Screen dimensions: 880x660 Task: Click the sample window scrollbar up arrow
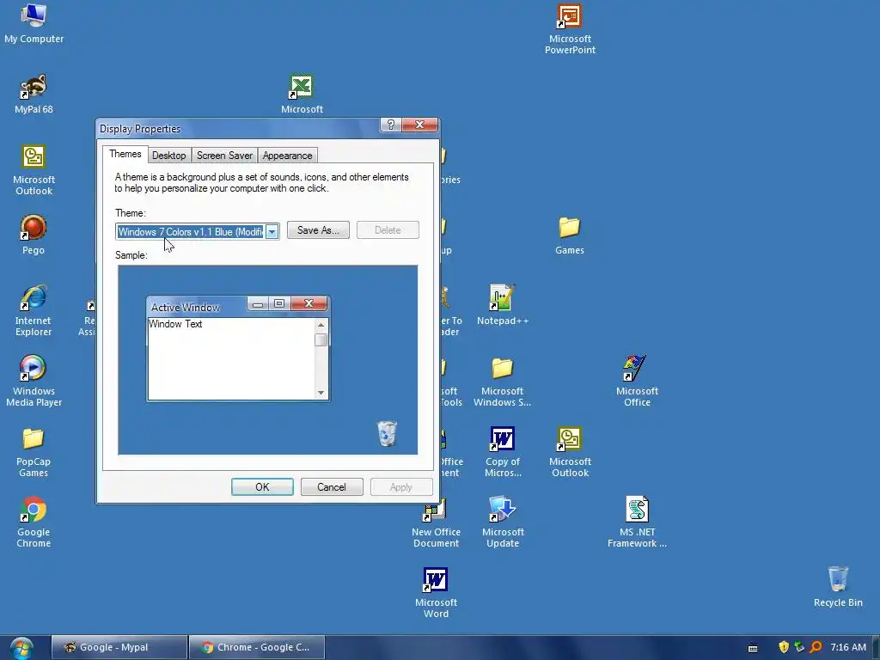tap(321, 325)
